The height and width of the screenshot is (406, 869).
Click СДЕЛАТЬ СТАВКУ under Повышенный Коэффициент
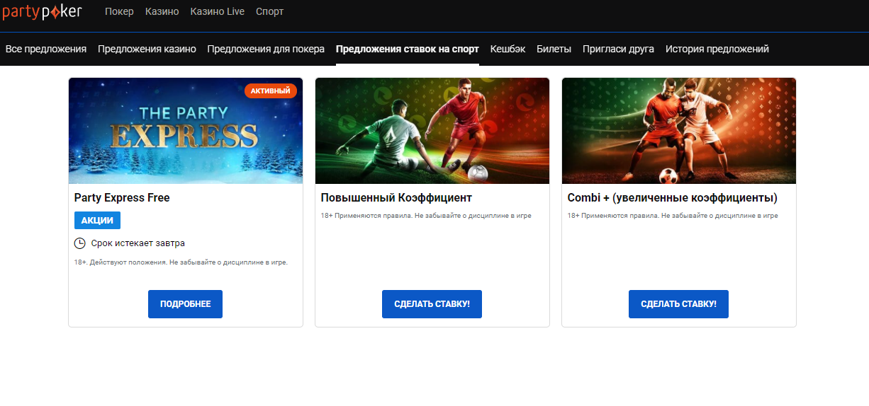[432, 304]
